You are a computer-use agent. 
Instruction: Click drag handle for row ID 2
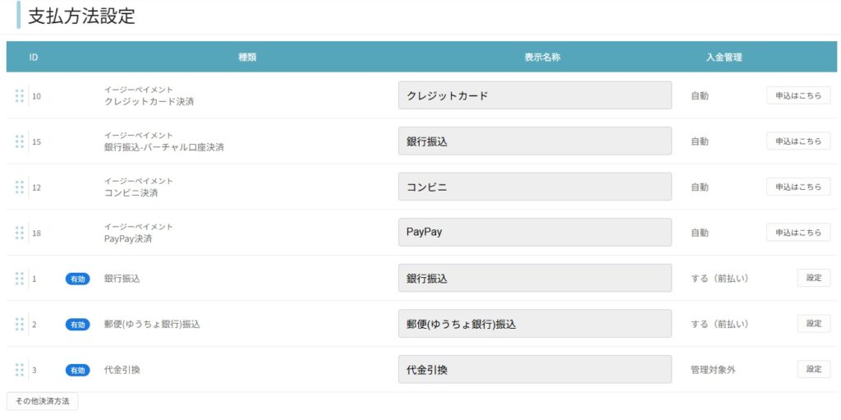tap(19, 324)
